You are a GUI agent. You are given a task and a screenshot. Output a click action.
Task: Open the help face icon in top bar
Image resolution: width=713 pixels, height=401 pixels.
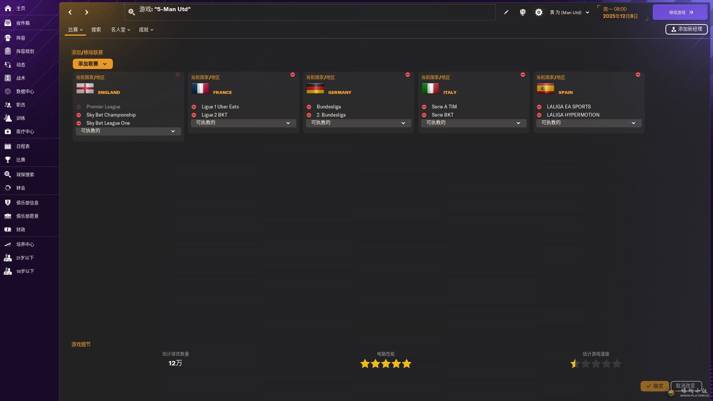tap(522, 12)
